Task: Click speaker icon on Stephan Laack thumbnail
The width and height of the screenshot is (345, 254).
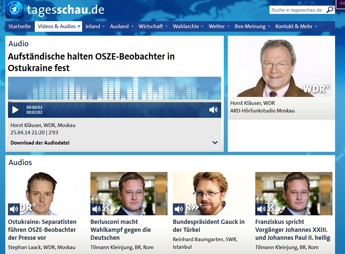Action: click(x=14, y=209)
